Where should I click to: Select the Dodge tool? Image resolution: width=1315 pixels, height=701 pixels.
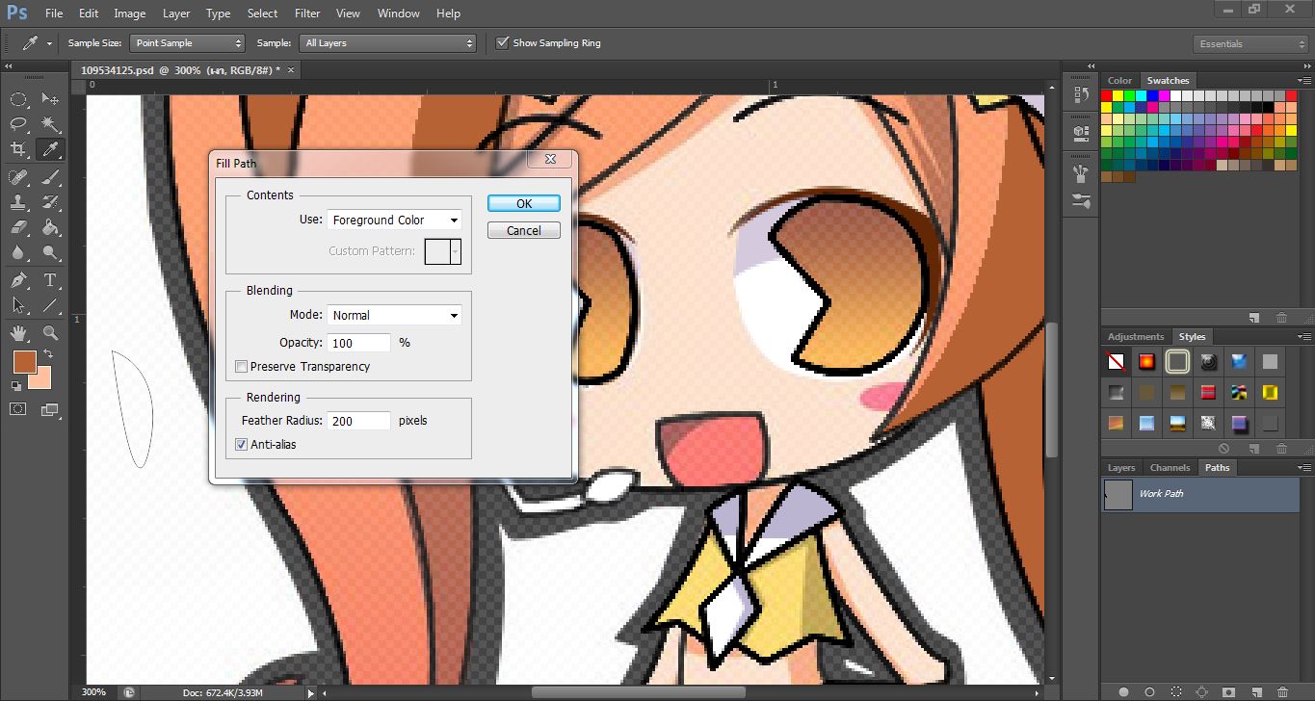click(x=50, y=252)
